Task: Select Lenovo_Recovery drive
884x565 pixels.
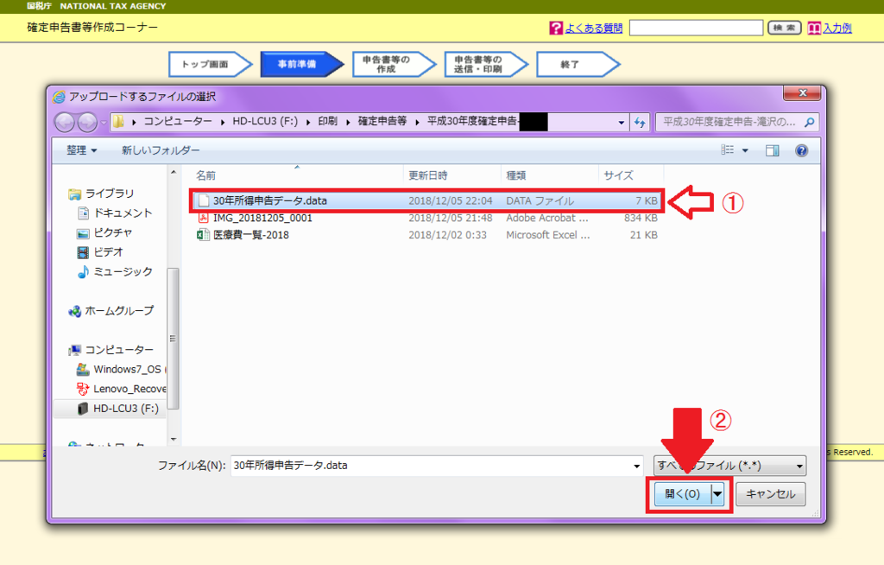Action: (121, 389)
